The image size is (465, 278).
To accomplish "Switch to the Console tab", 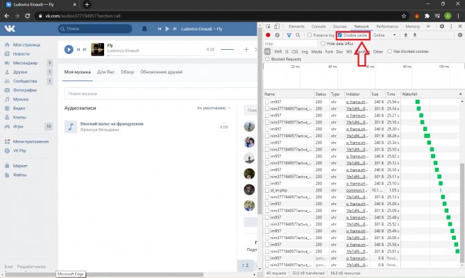I will click(x=319, y=26).
